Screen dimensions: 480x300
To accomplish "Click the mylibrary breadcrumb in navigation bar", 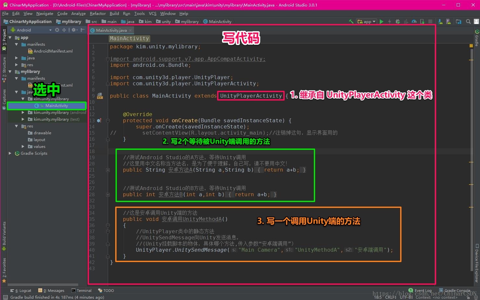I will pos(68,21).
